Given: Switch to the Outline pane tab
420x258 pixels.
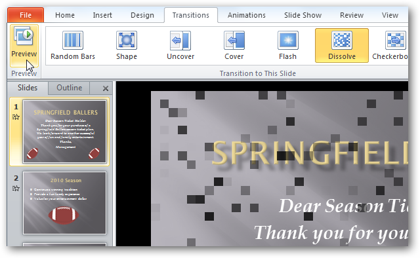Looking at the screenshot, I should (x=69, y=88).
